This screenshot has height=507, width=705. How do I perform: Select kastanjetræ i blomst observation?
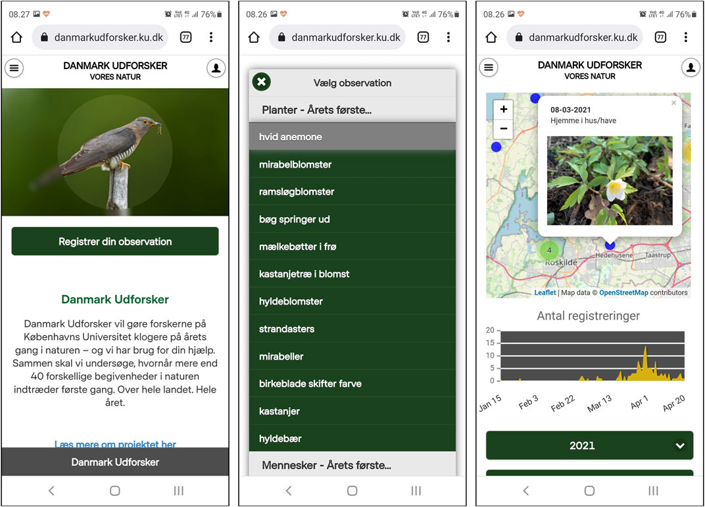(x=352, y=274)
